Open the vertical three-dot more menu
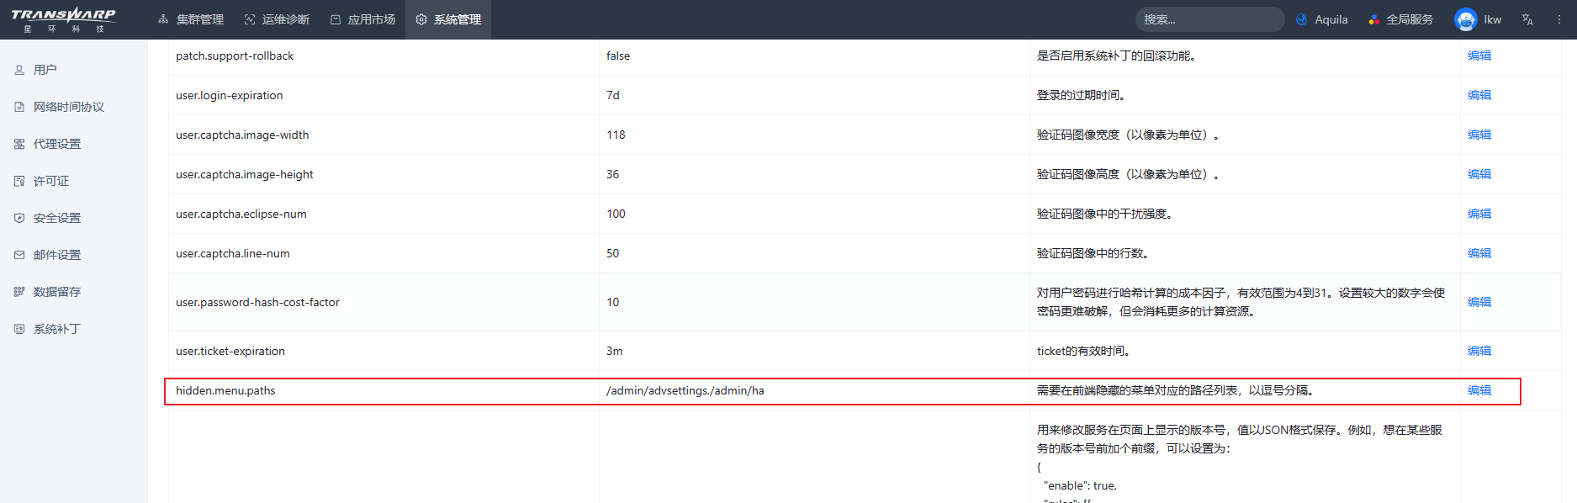The width and height of the screenshot is (1577, 503). (1558, 19)
